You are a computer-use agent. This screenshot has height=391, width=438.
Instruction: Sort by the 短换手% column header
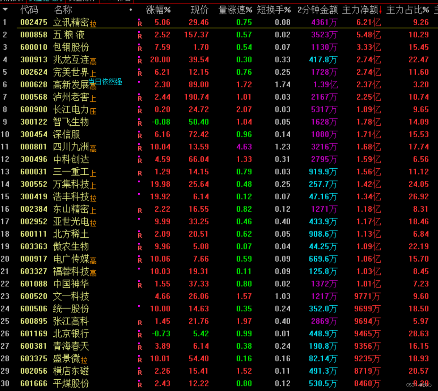point(274,10)
